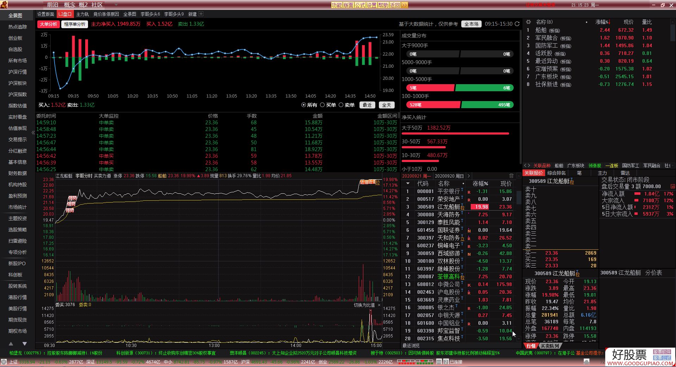Click the 100-1000手 distribution bar
This screenshot has height=367, width=676.
pos(460,105)
